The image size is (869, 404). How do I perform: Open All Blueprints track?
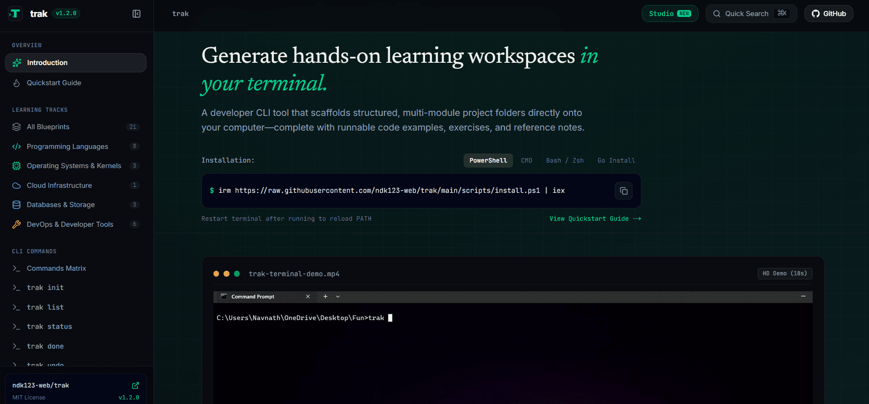coord(76,127)
